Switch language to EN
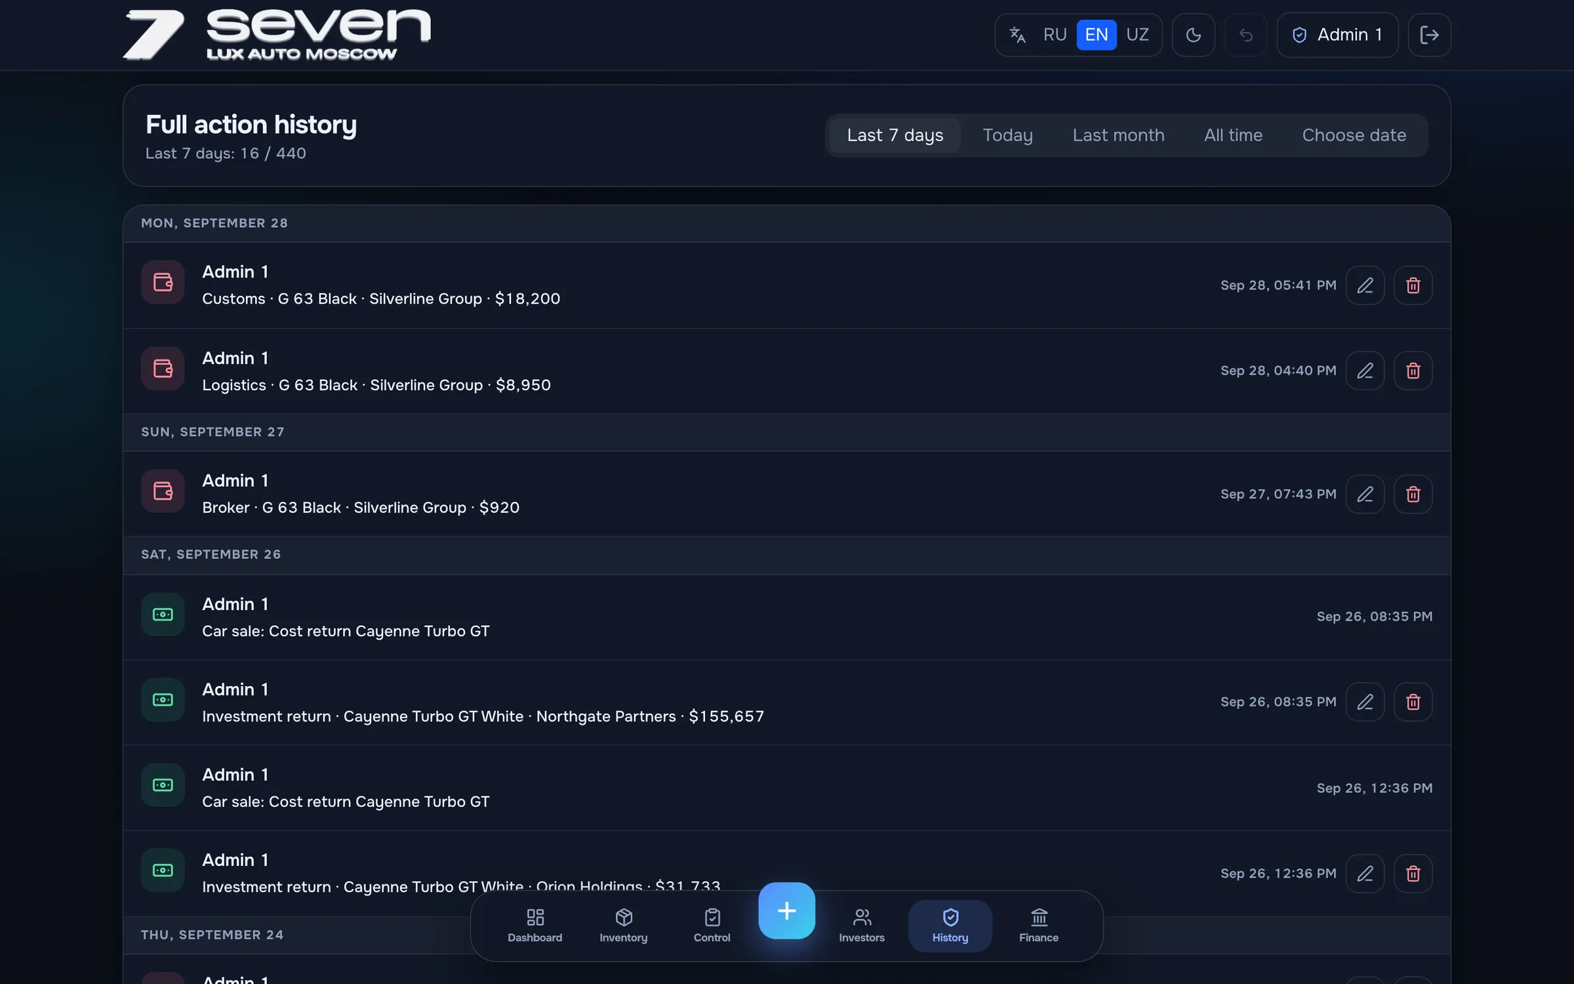1574x984 pixels. point(1097,35)
